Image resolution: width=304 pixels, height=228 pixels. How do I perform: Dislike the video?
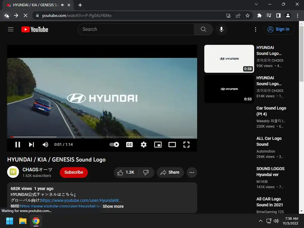pyautogui.click(x=146, y=172)
